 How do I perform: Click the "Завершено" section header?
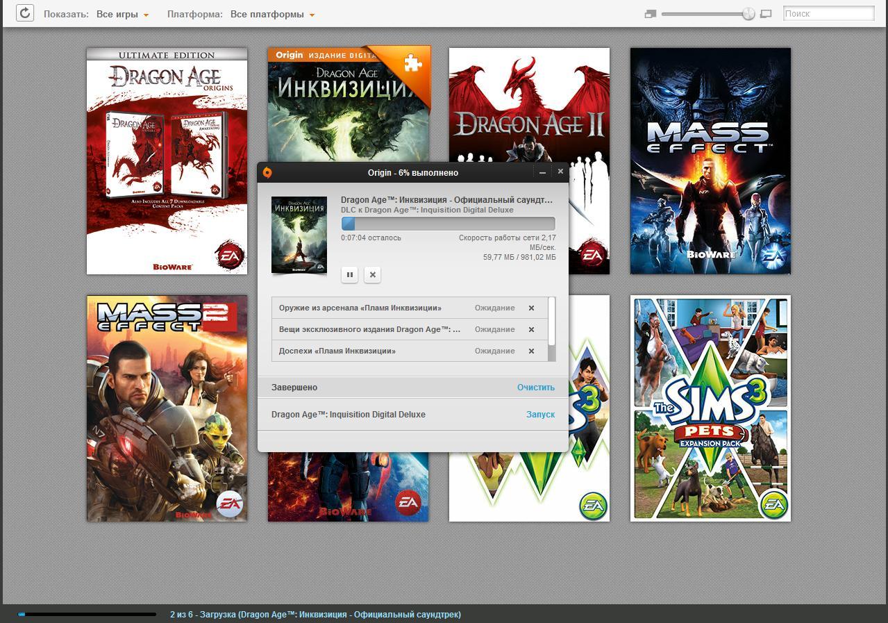(294, 388)
